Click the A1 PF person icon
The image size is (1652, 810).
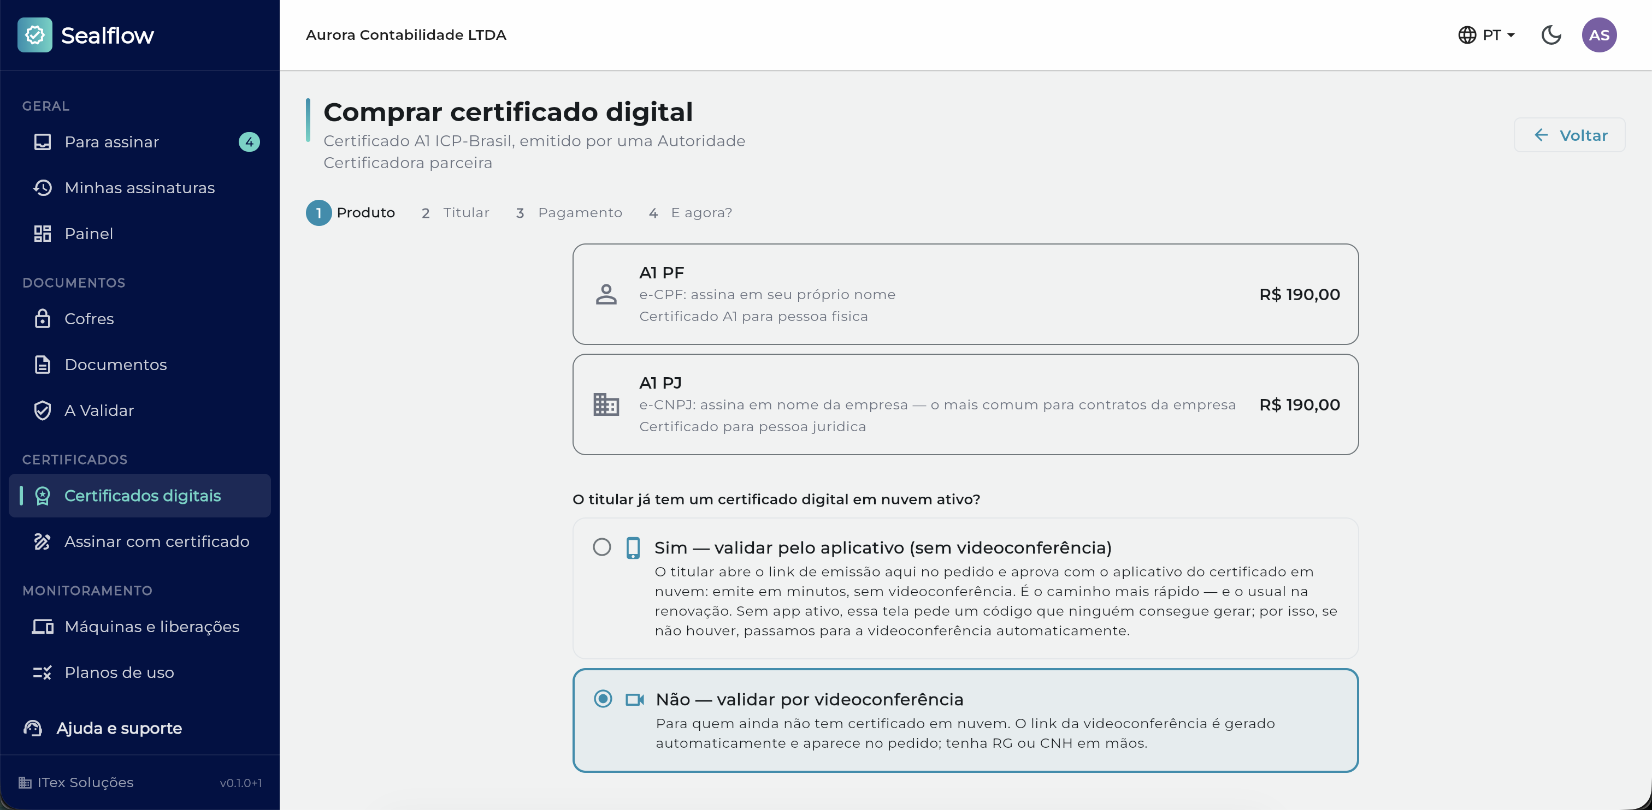606,294
